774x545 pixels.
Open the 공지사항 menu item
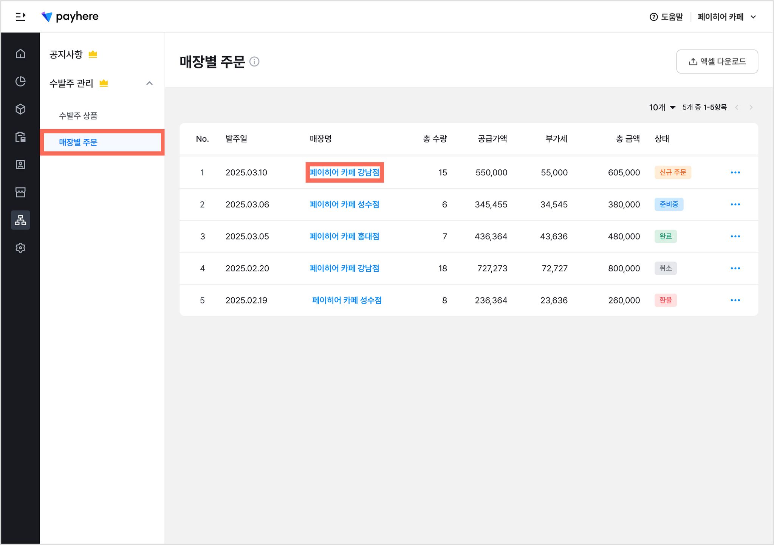coord(66,54)
